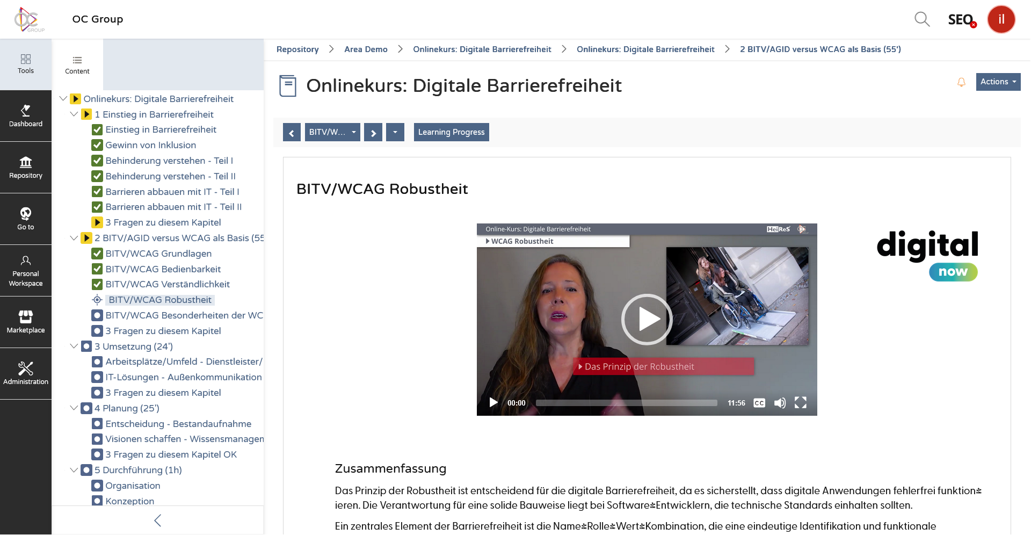This screenshot has width=1031, height=535.
Task: Click the WCAG Robustheit video title bar
Action: pyautogui.click(x=553, y=241)
